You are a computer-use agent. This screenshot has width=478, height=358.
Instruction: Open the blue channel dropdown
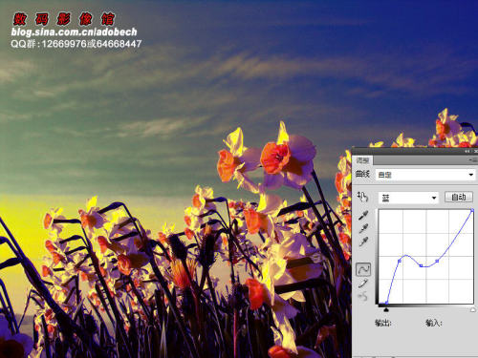408,198
